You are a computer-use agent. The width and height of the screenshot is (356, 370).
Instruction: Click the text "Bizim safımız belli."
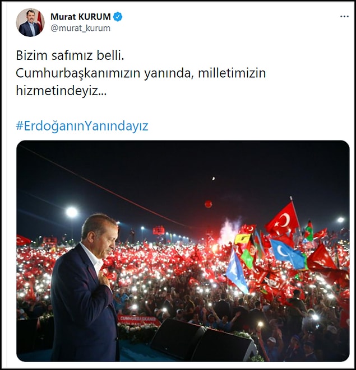tap(70, 55)
